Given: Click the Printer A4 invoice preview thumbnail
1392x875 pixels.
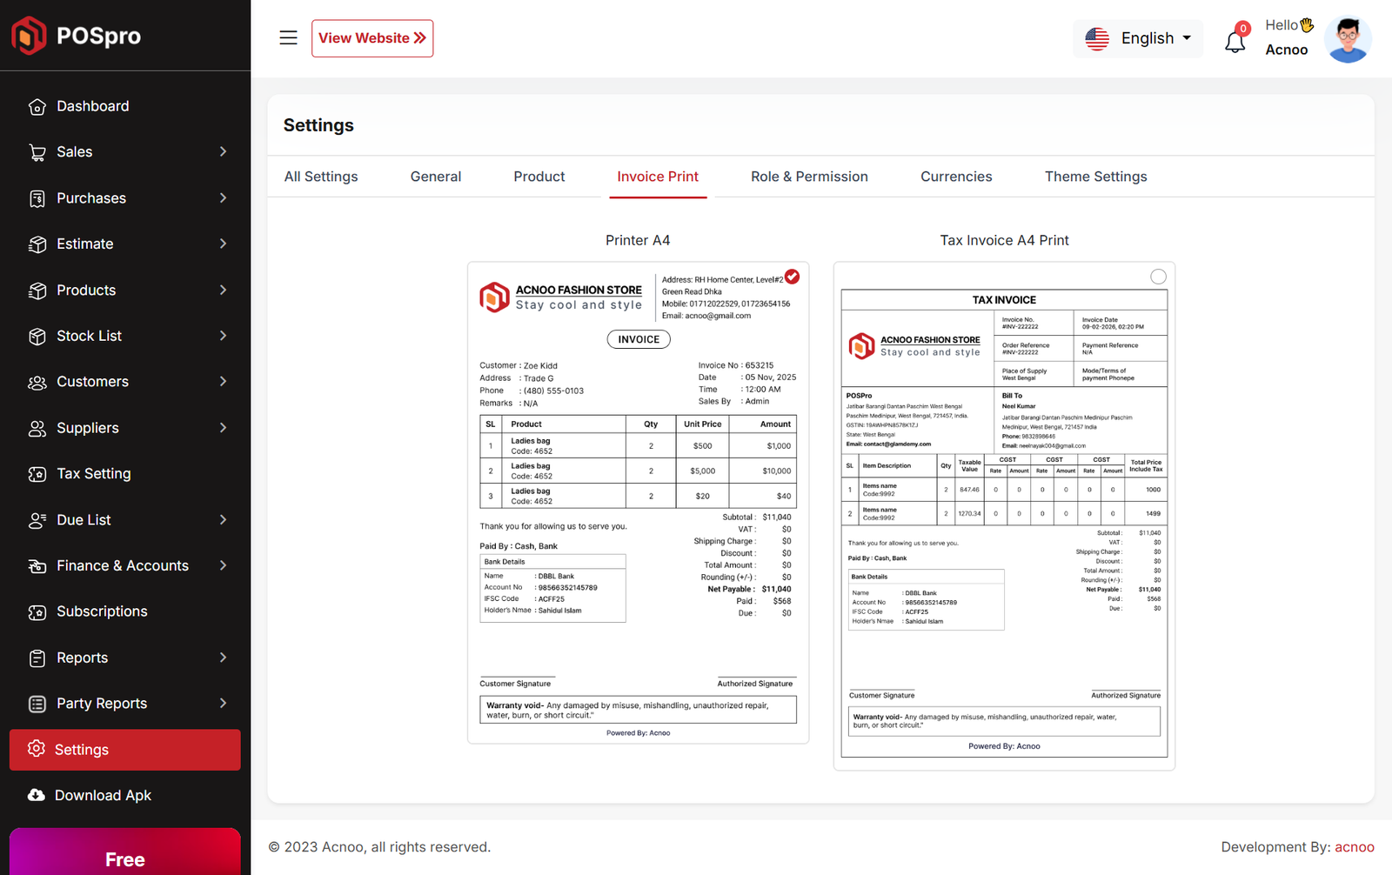Looking at the screenshot, I should point(638,503).
